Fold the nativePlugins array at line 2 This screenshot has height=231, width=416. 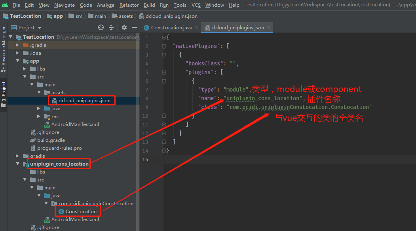click(x=164, y=46)
